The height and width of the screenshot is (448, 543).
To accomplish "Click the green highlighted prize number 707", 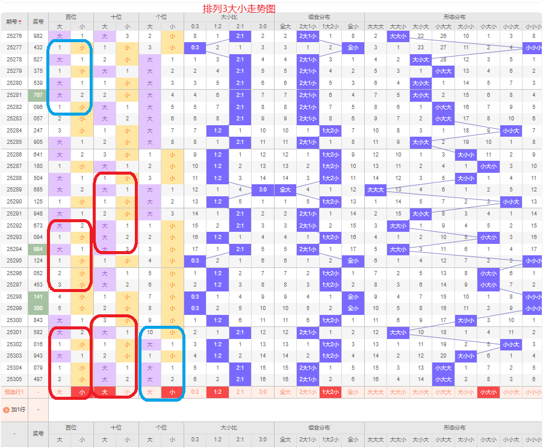I will [x=38, y=95].
